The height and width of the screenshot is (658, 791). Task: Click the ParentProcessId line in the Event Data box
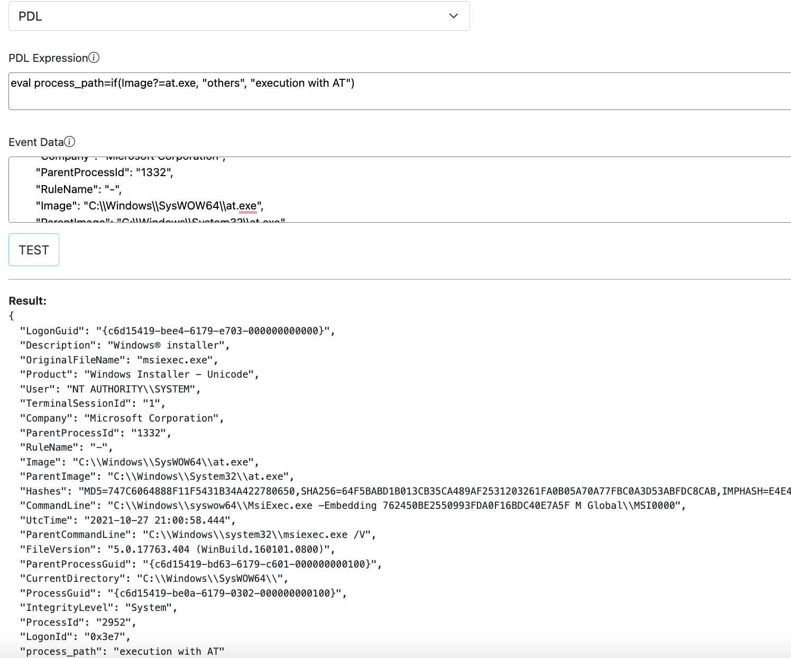tap(104, 172)
